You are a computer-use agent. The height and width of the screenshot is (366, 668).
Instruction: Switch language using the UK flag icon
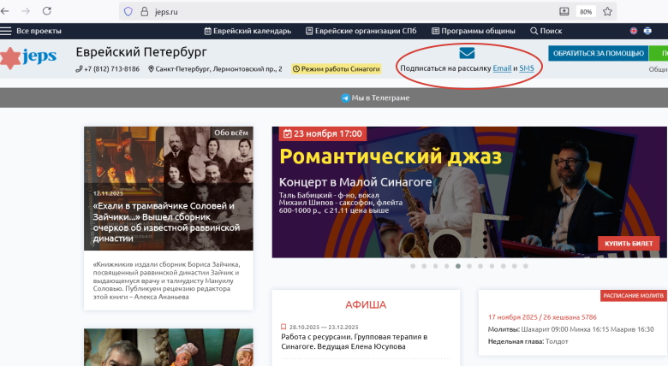click(x=634, y=31)
